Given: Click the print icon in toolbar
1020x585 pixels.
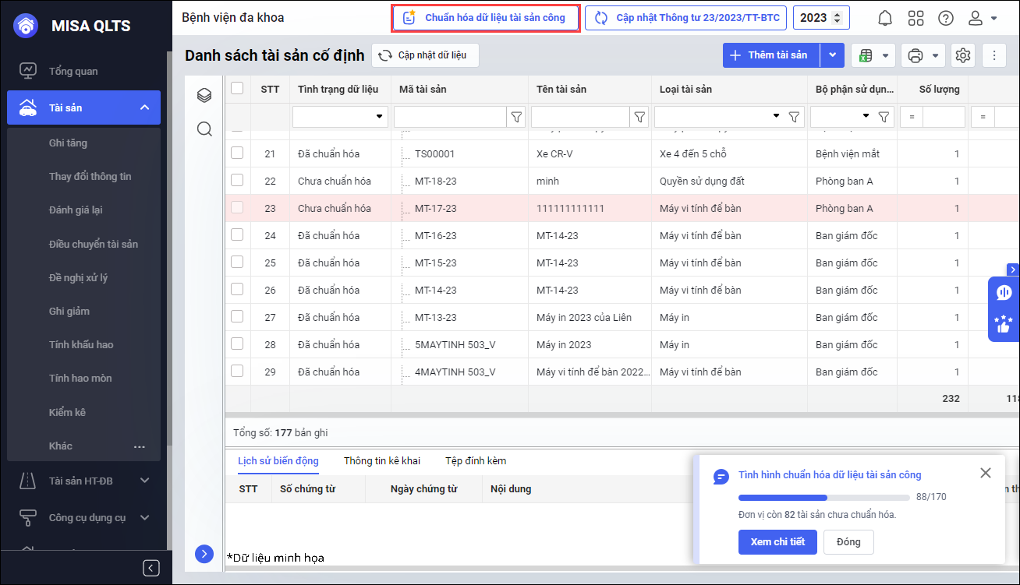Looking at the screenshot, I should click(916, 55).
